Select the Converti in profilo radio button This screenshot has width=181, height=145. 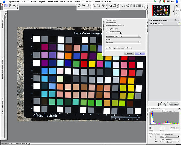(107, 31)
